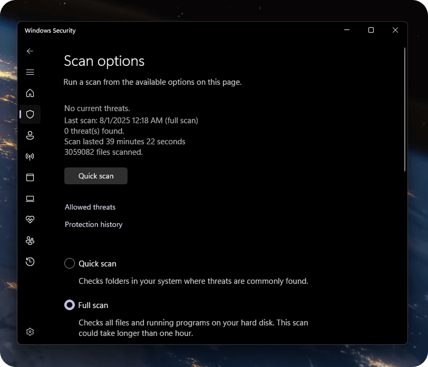Select the Full scan radio option
Image resolution: width=428 pixels, height=367 pixels.
point(70,305)
